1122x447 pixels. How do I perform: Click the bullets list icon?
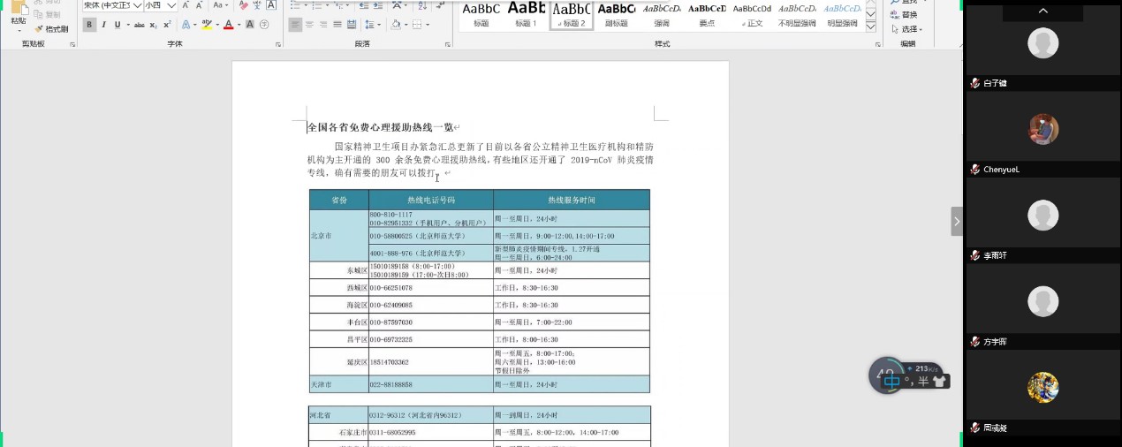pos(296,5)
